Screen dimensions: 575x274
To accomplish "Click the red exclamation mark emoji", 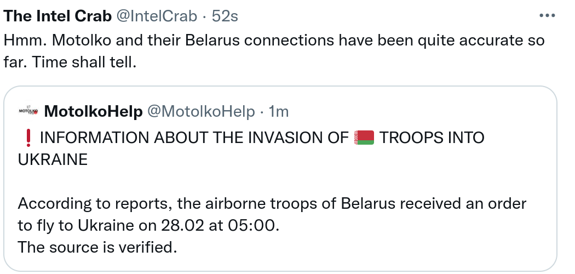I will (28, 137).
